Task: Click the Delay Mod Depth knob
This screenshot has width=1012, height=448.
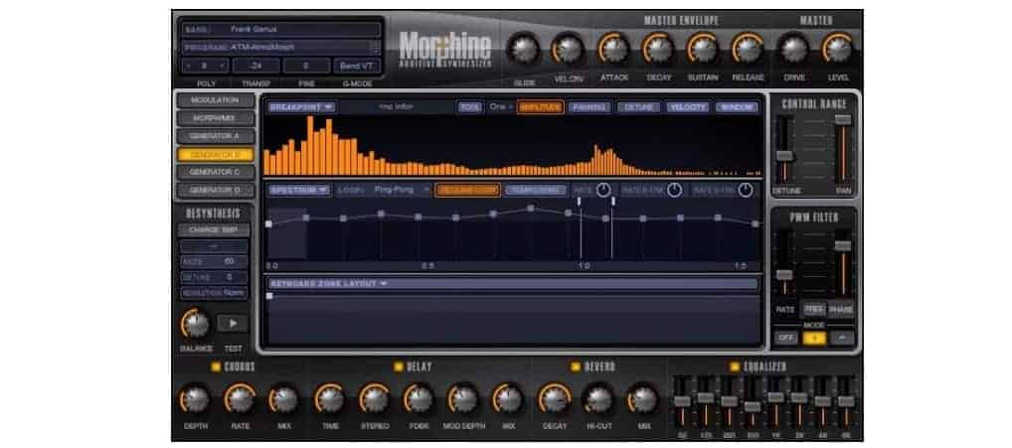Action: point(463,399)
